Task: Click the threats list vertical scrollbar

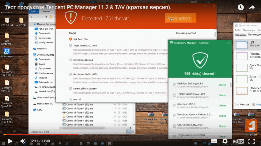Action: [x=215, y=35]
